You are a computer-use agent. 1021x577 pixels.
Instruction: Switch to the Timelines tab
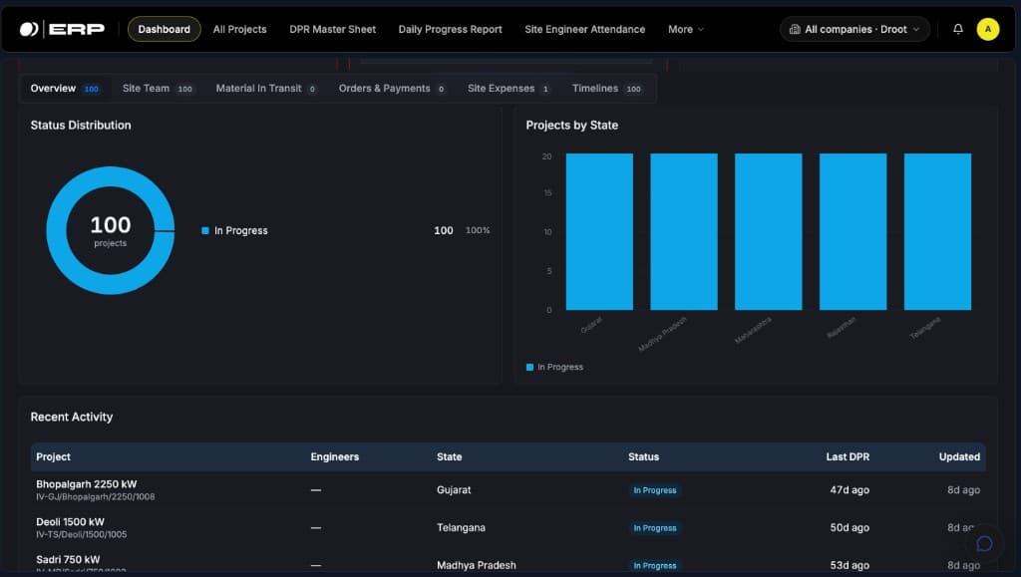coord(607,89)
